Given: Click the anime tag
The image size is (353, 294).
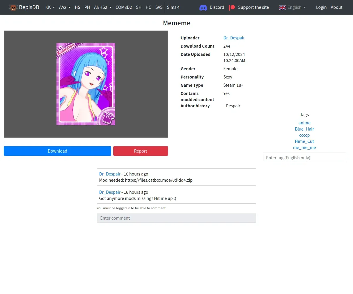Looking at the screenshot, I should pyautogui.click(x=304, y=123).
